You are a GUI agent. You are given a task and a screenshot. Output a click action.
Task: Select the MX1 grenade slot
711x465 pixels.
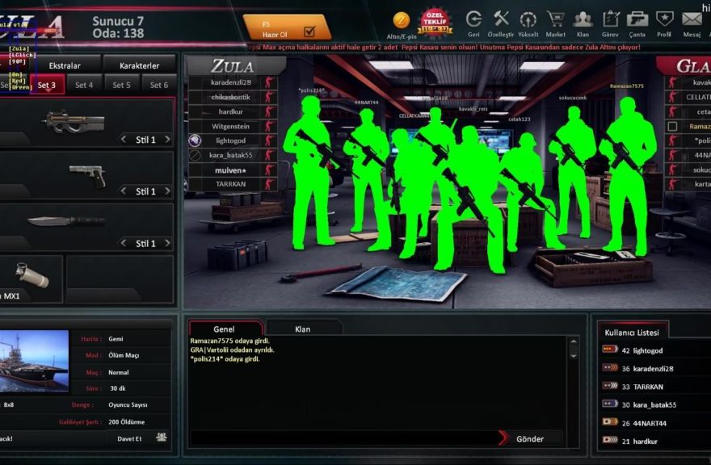click(x=31, y=279)
